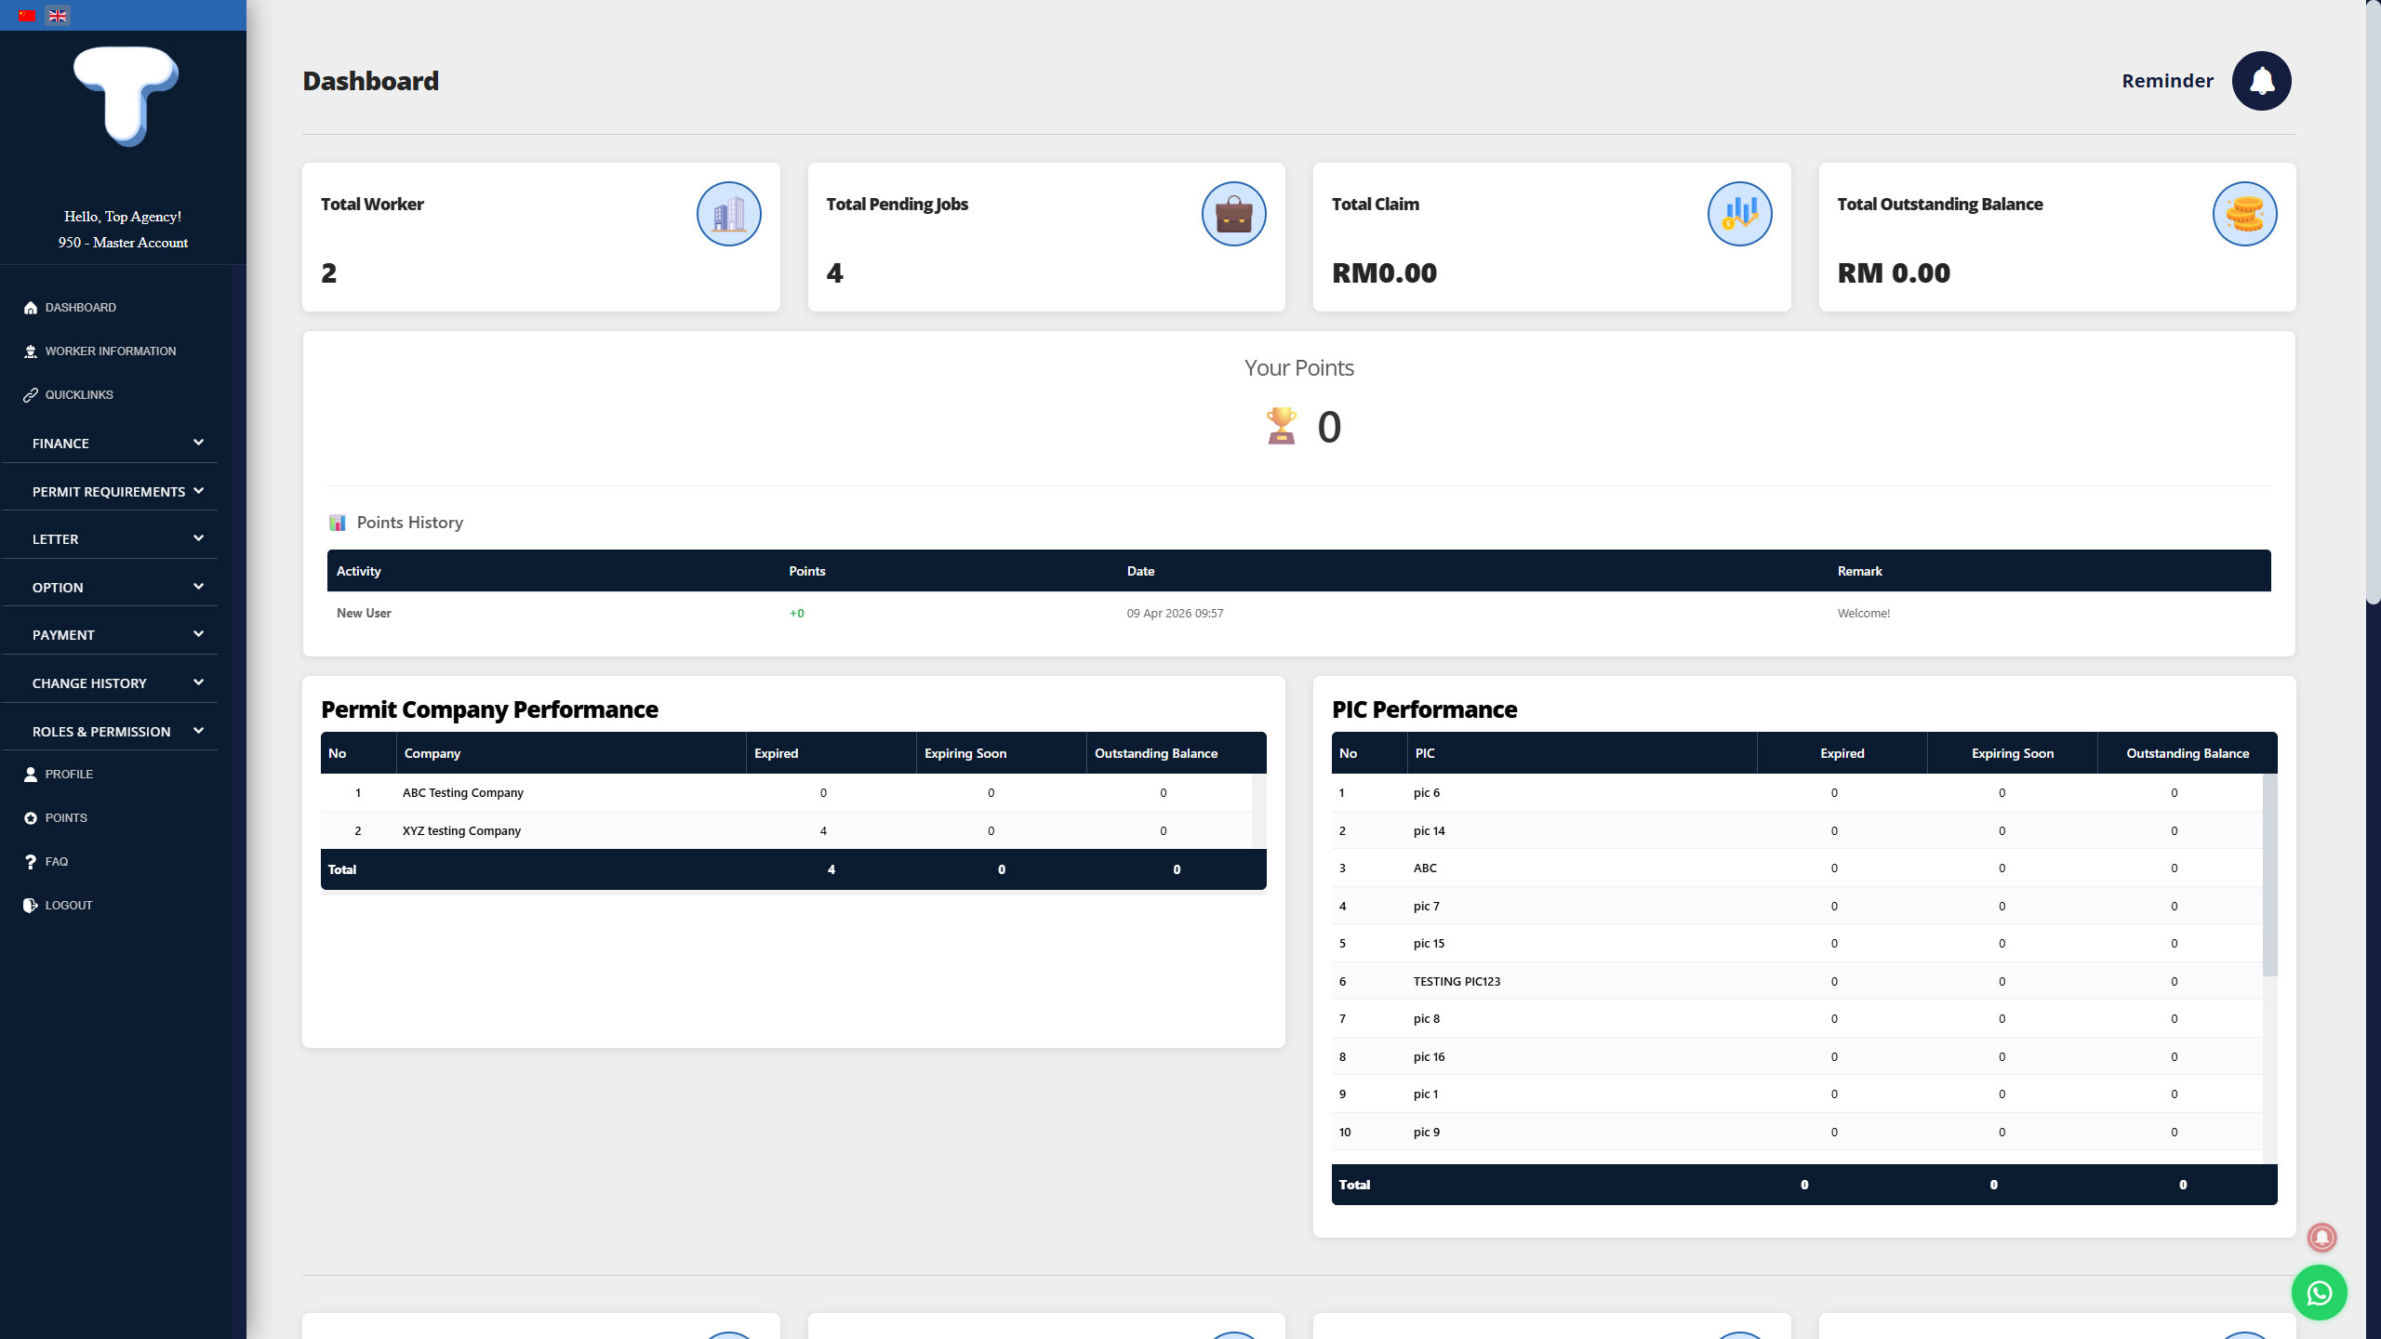Expand Permit Requirements menu

click(x=110, y=491)
